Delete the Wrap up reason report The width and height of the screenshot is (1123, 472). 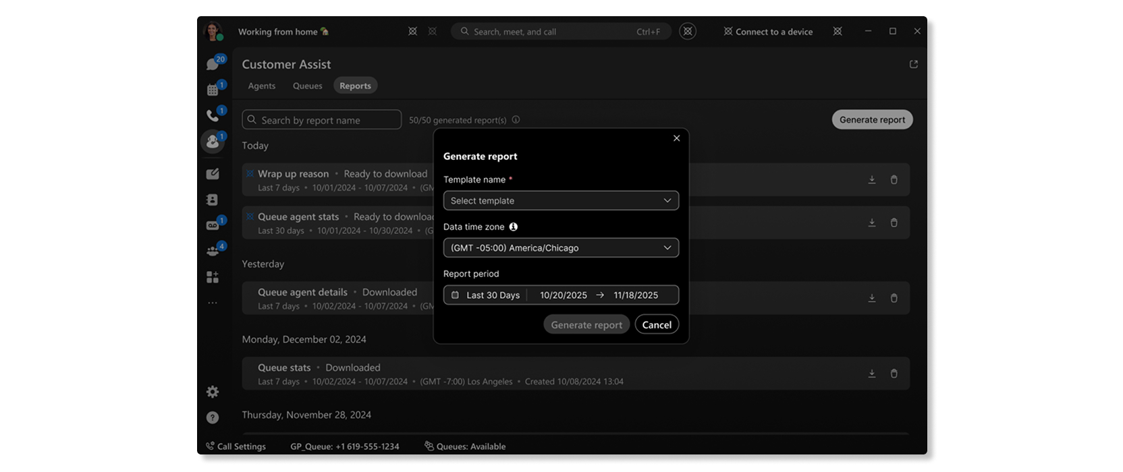(x=894, y=179)
